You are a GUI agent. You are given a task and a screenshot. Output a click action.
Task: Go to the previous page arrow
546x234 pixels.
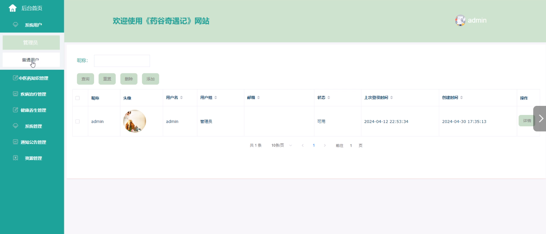tap(303, 145)
